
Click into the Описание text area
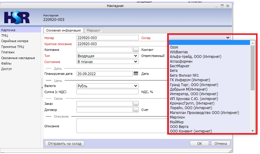[122, 126]
